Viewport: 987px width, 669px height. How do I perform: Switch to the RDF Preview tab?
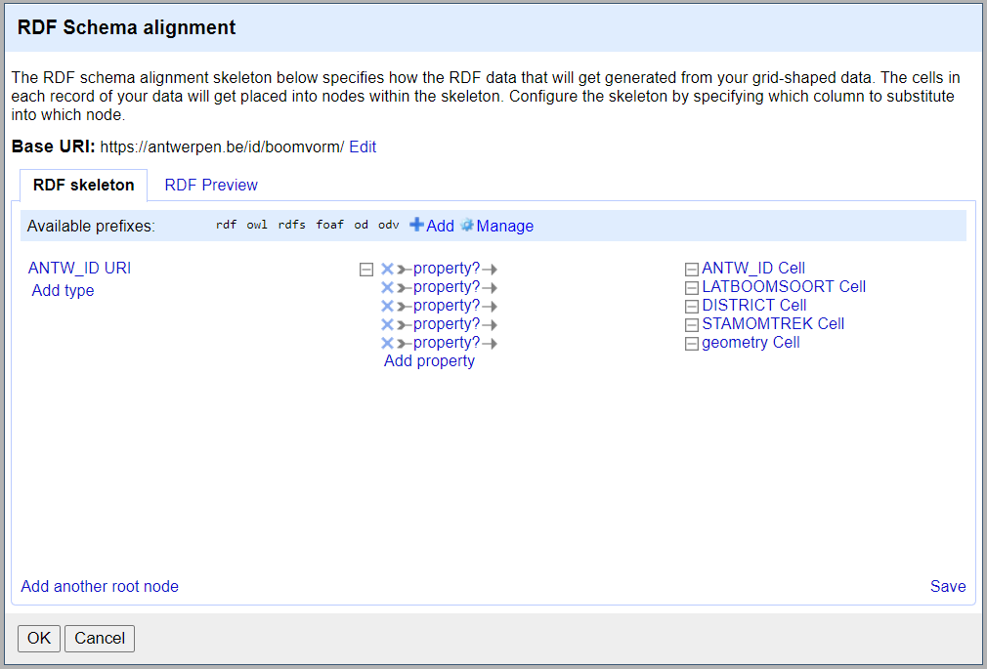(211, 185)
